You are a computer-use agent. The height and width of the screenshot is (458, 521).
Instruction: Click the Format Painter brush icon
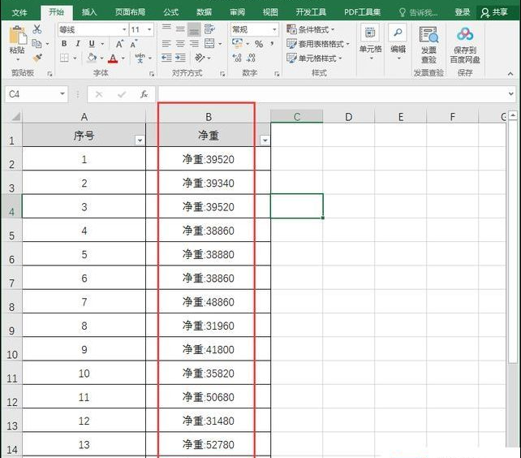pos(37,58)
